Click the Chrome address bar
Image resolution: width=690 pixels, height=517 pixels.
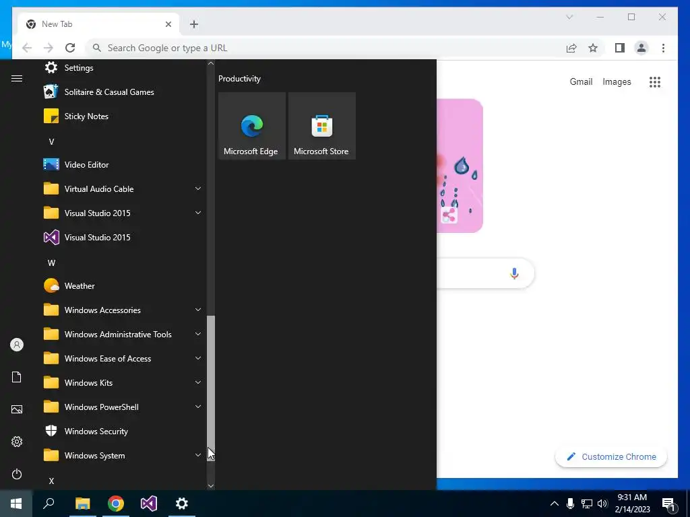[325, 48]
